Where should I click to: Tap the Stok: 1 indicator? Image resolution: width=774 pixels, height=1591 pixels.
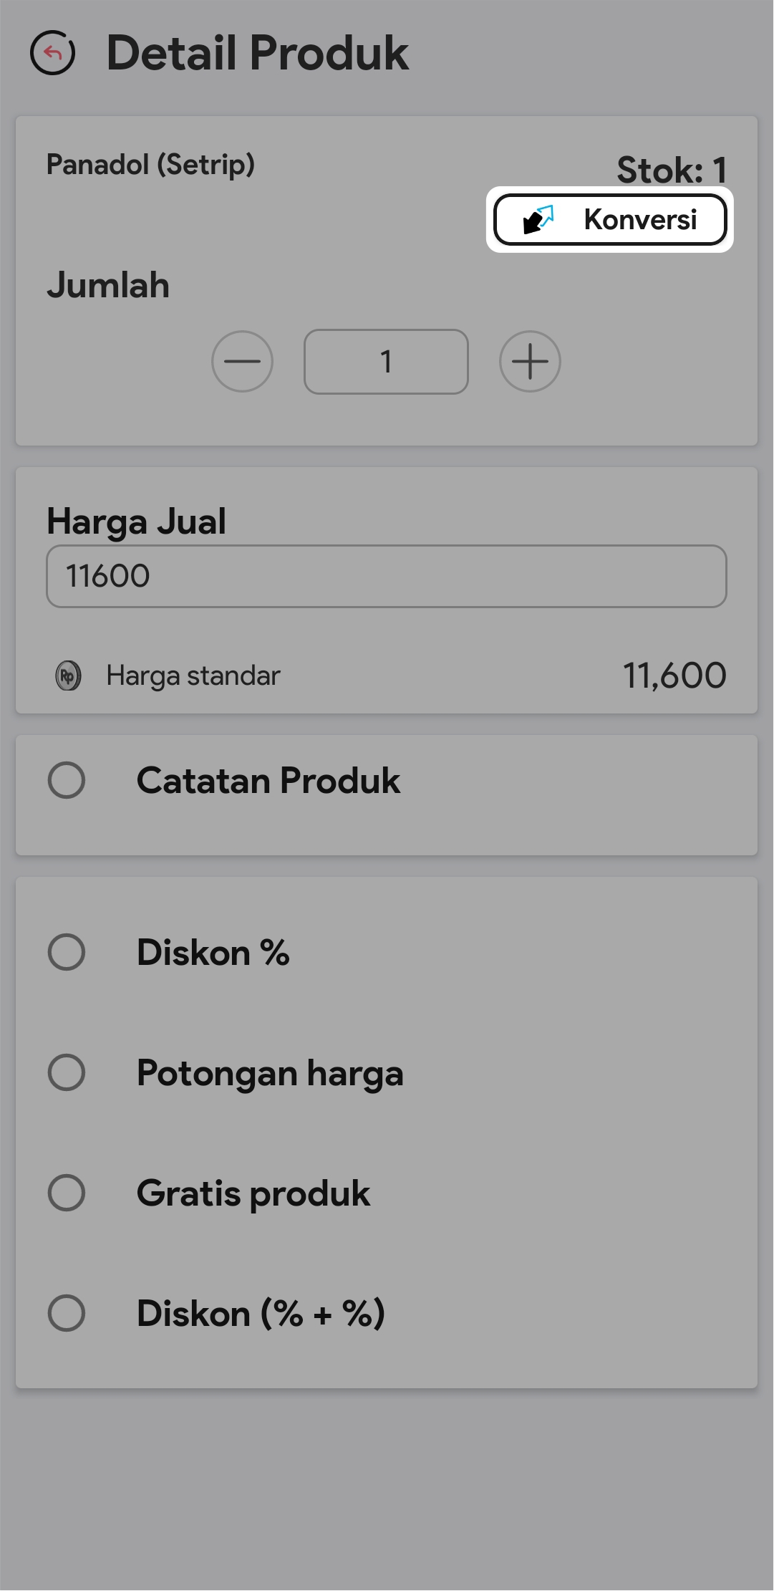(672, 170)
